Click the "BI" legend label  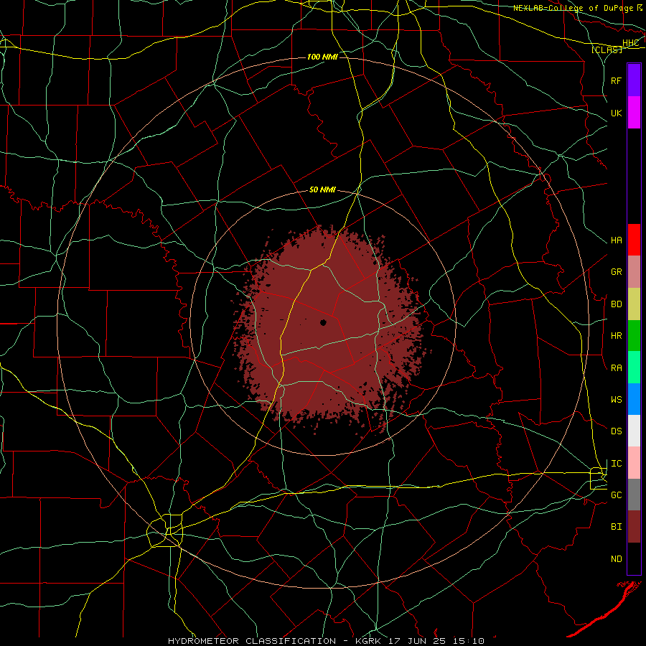point(617,527)
